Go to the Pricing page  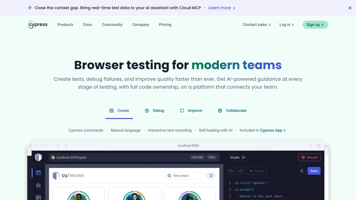point(165,25)
